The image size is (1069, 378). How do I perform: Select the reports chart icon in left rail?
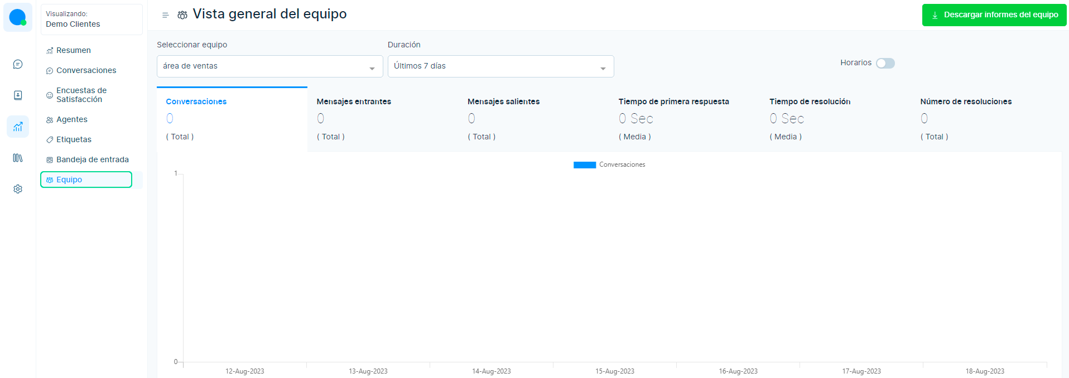[18, 127]
